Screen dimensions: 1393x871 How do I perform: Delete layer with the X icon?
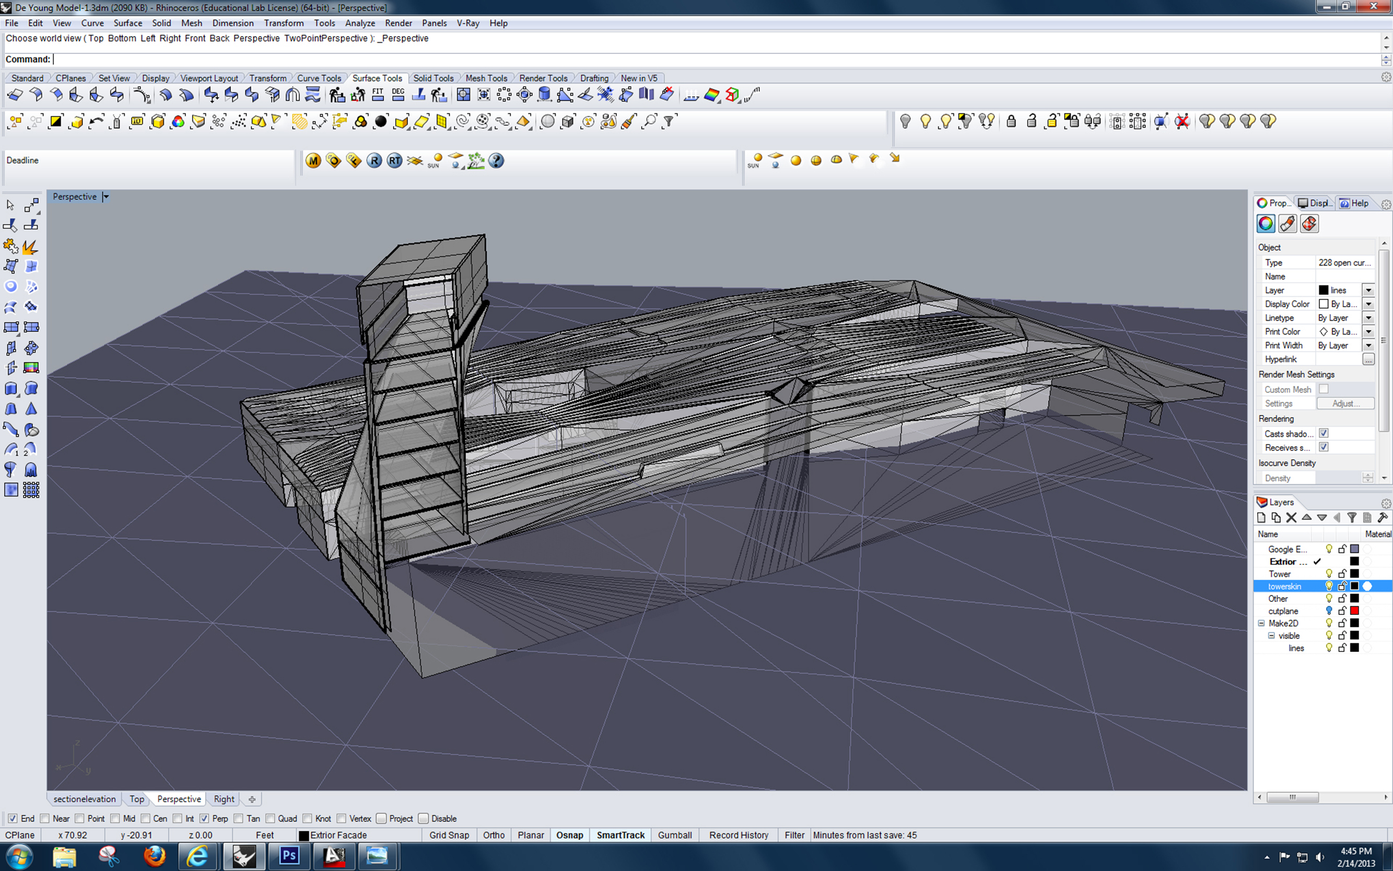pyautogui.click(x=1291, y=517)
